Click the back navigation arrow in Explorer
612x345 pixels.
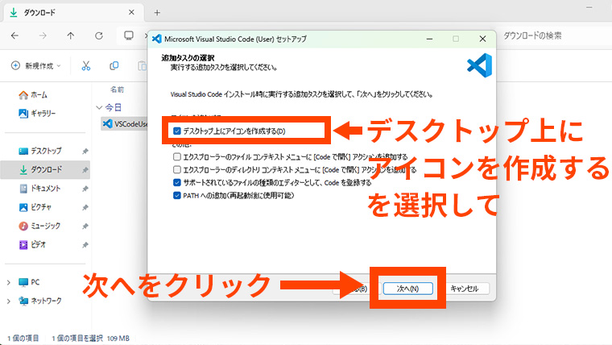pos(15,35)
